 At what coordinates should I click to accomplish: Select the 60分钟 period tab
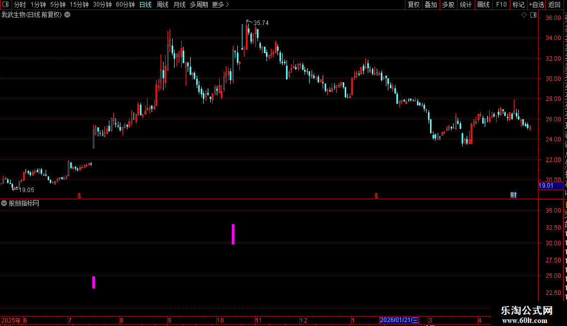[x=125, y=5]
